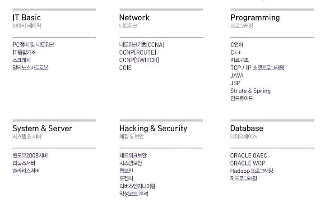
Task: Open the 스크래치 course link
Action: pos(22,60)
